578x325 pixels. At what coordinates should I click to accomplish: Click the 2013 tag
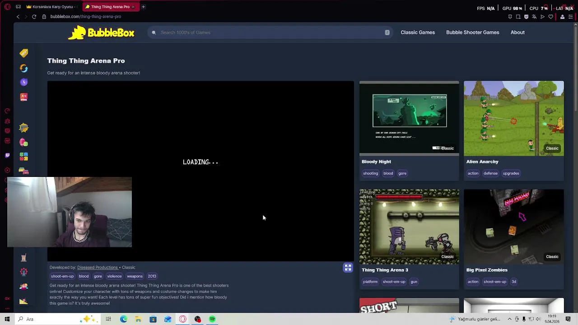tap(152, 276)
